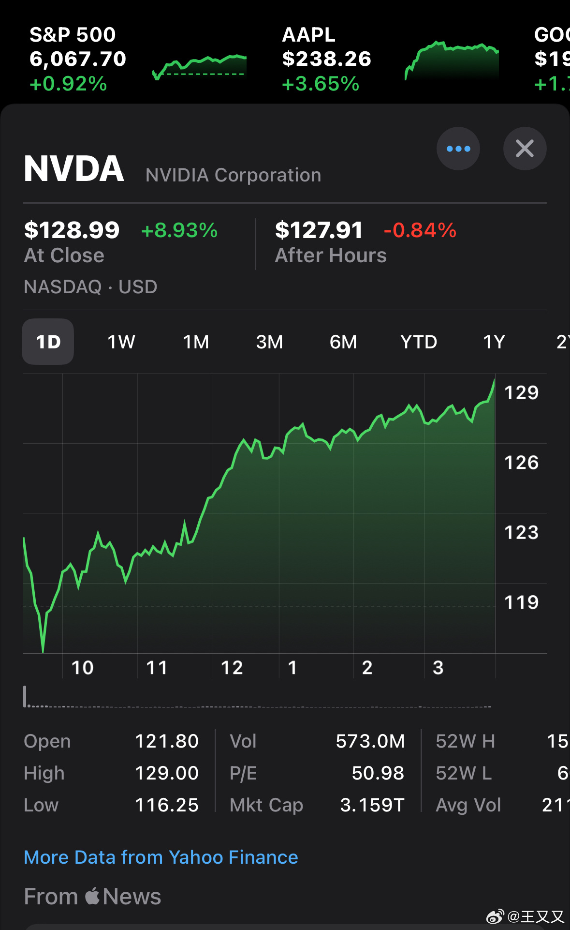Show the 6M price chart
Screen dimensions: 570x930
(343, 342)
